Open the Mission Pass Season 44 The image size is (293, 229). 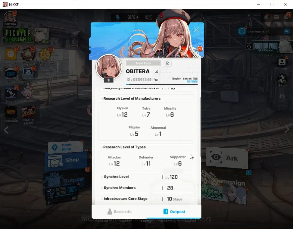click(x=272, y=47)
